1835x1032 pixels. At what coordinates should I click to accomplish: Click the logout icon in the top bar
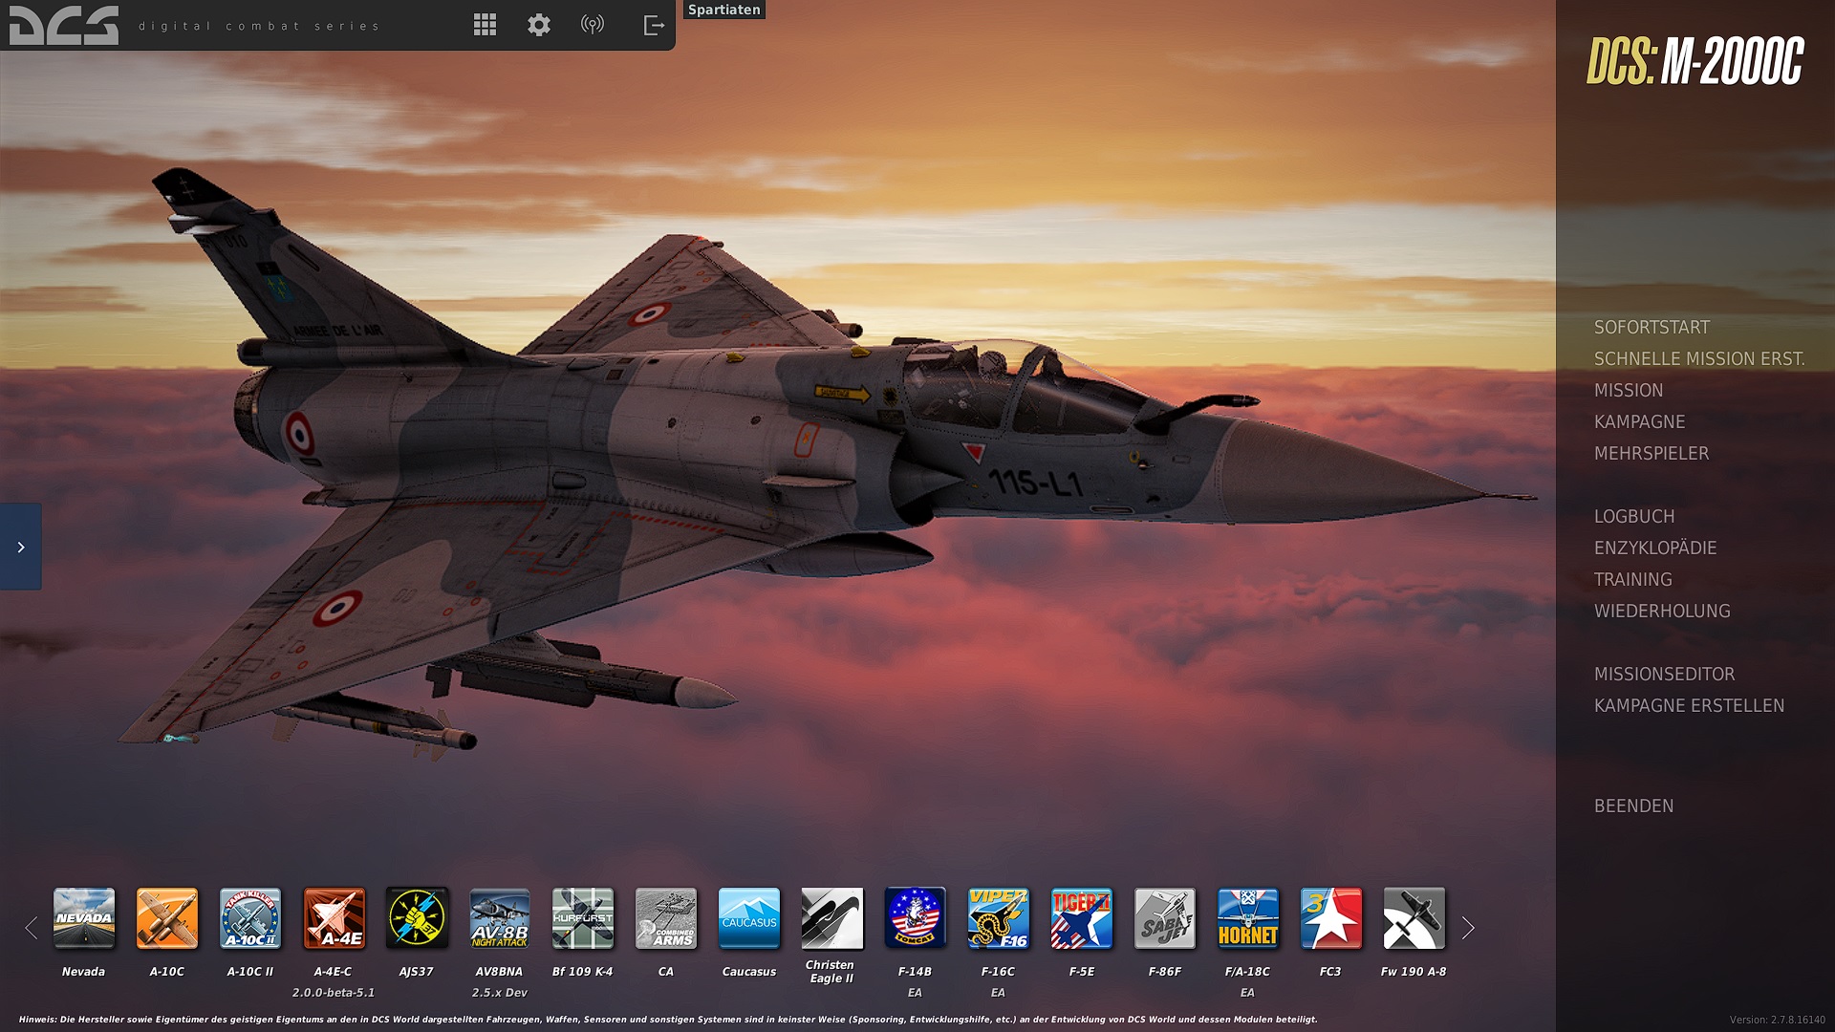(654, 24)
